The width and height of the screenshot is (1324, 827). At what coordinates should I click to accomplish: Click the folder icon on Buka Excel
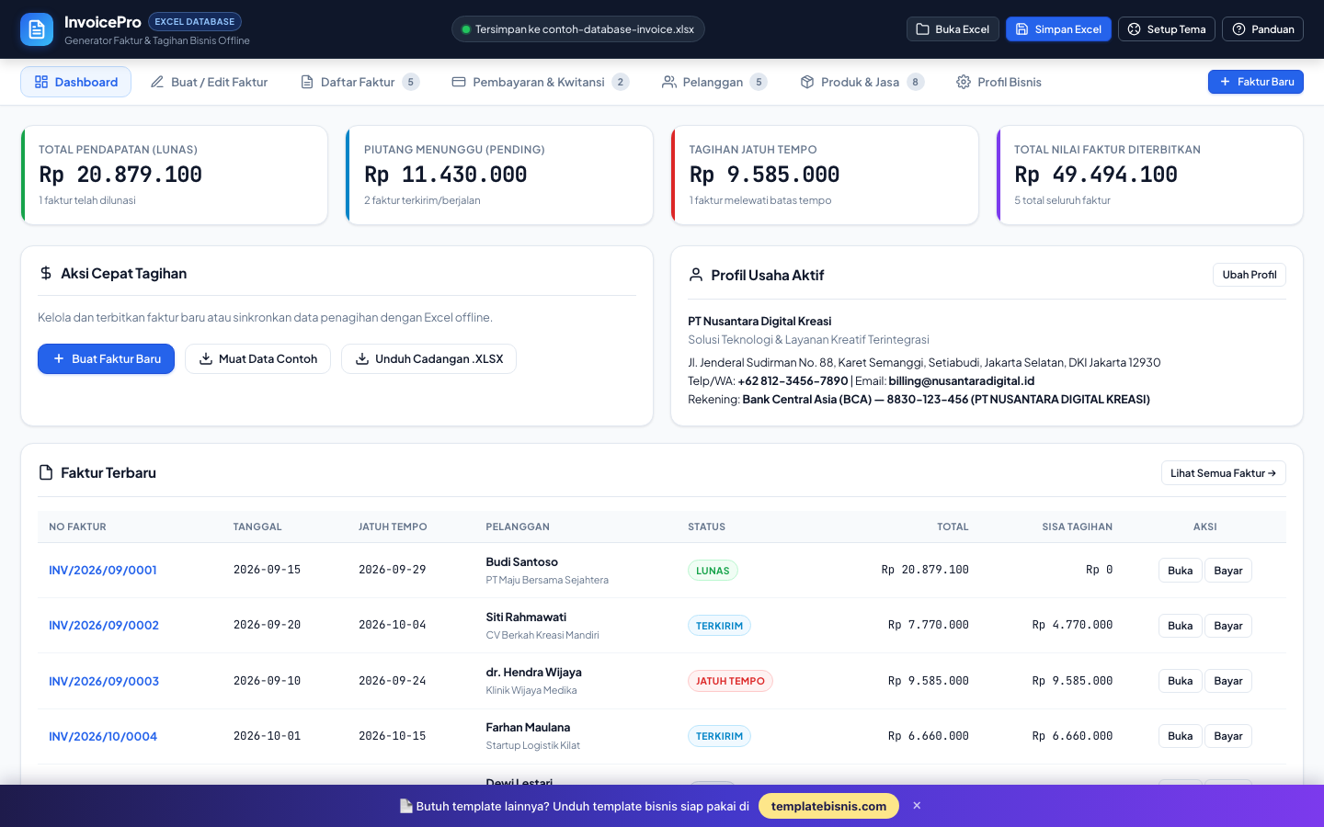pos(923,29)
